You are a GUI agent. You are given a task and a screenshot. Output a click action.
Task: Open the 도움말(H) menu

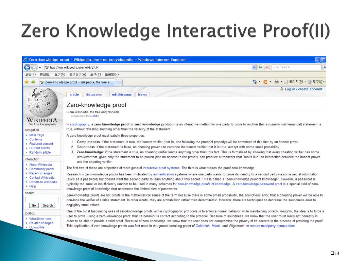coord(112,74)
